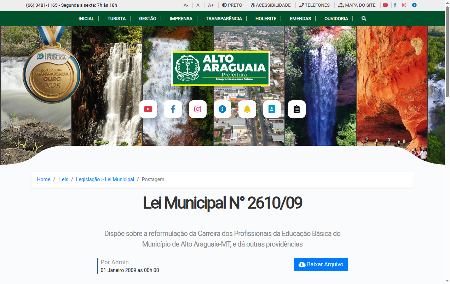The width and height of the screenshot is (450, 284).
Task: Click the scrollbar up arrow
Action: [447, 2]
